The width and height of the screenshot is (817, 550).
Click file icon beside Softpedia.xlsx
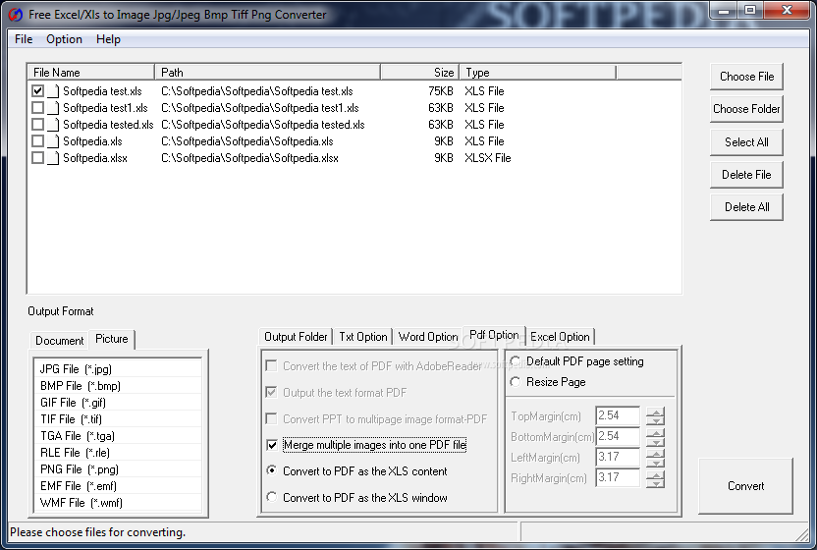coord(53,158)
